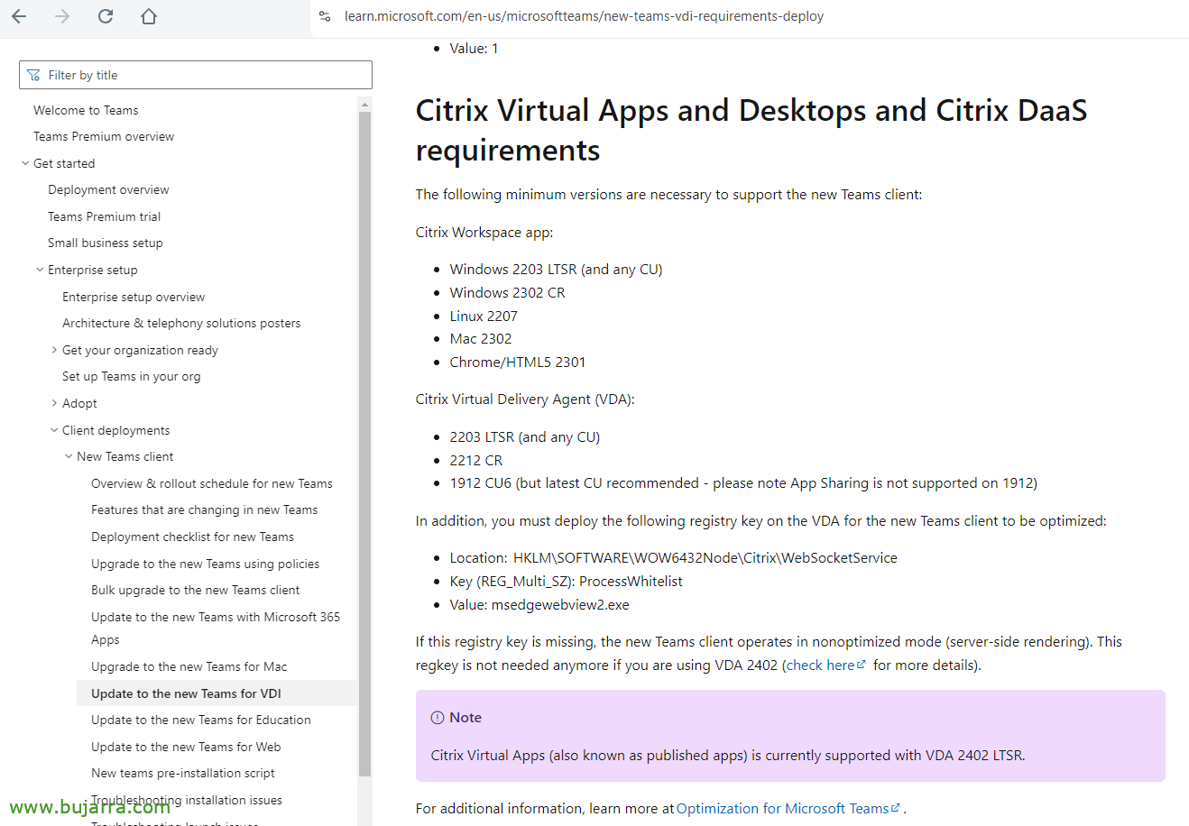Screen dimensions: 1189x826
Task: Click the Note info icon
Action: point(438,718)
